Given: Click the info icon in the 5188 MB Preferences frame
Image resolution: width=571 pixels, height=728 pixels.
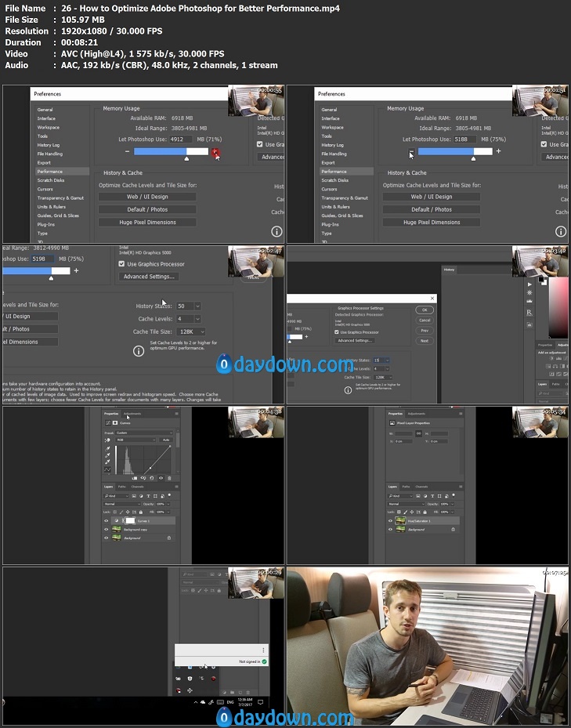Looking at the screenshot, I should (561, 231).
